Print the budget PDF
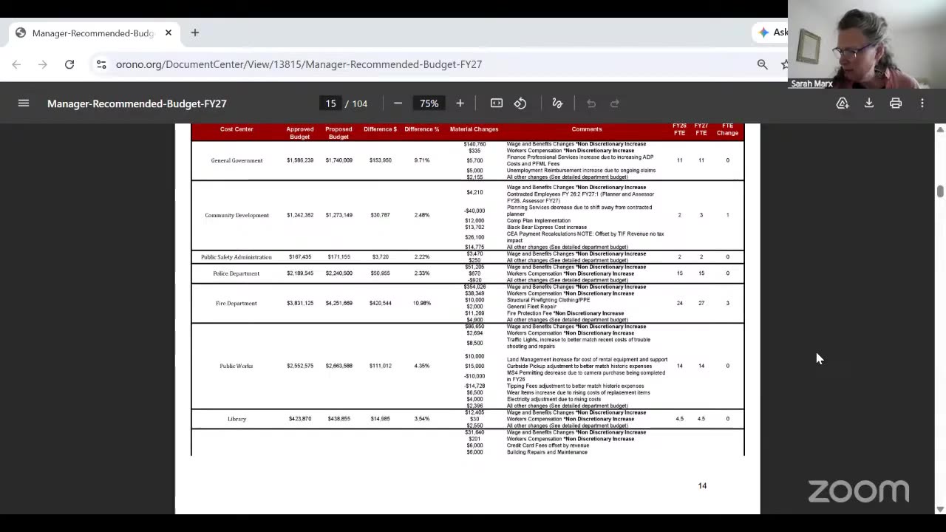 [896, 103]
